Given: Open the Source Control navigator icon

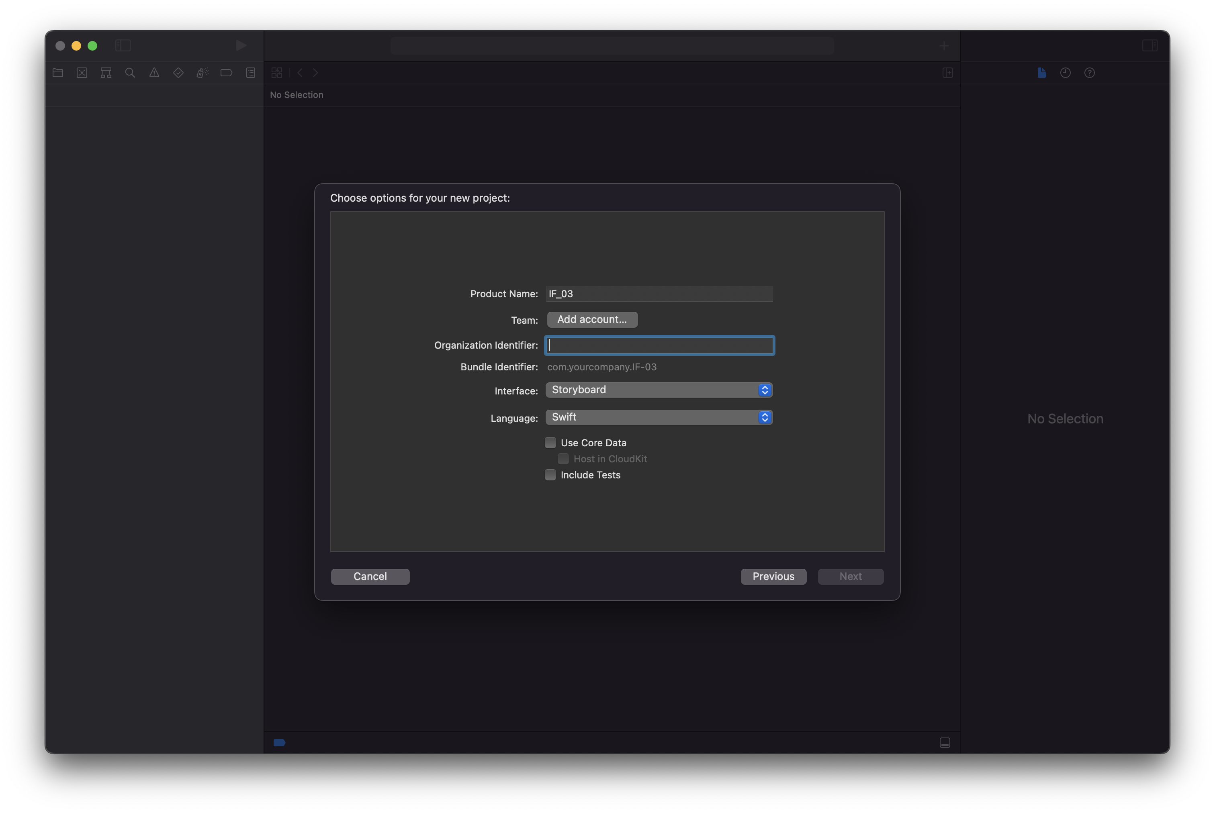Looking at the screenshot, I should point(82,73).
